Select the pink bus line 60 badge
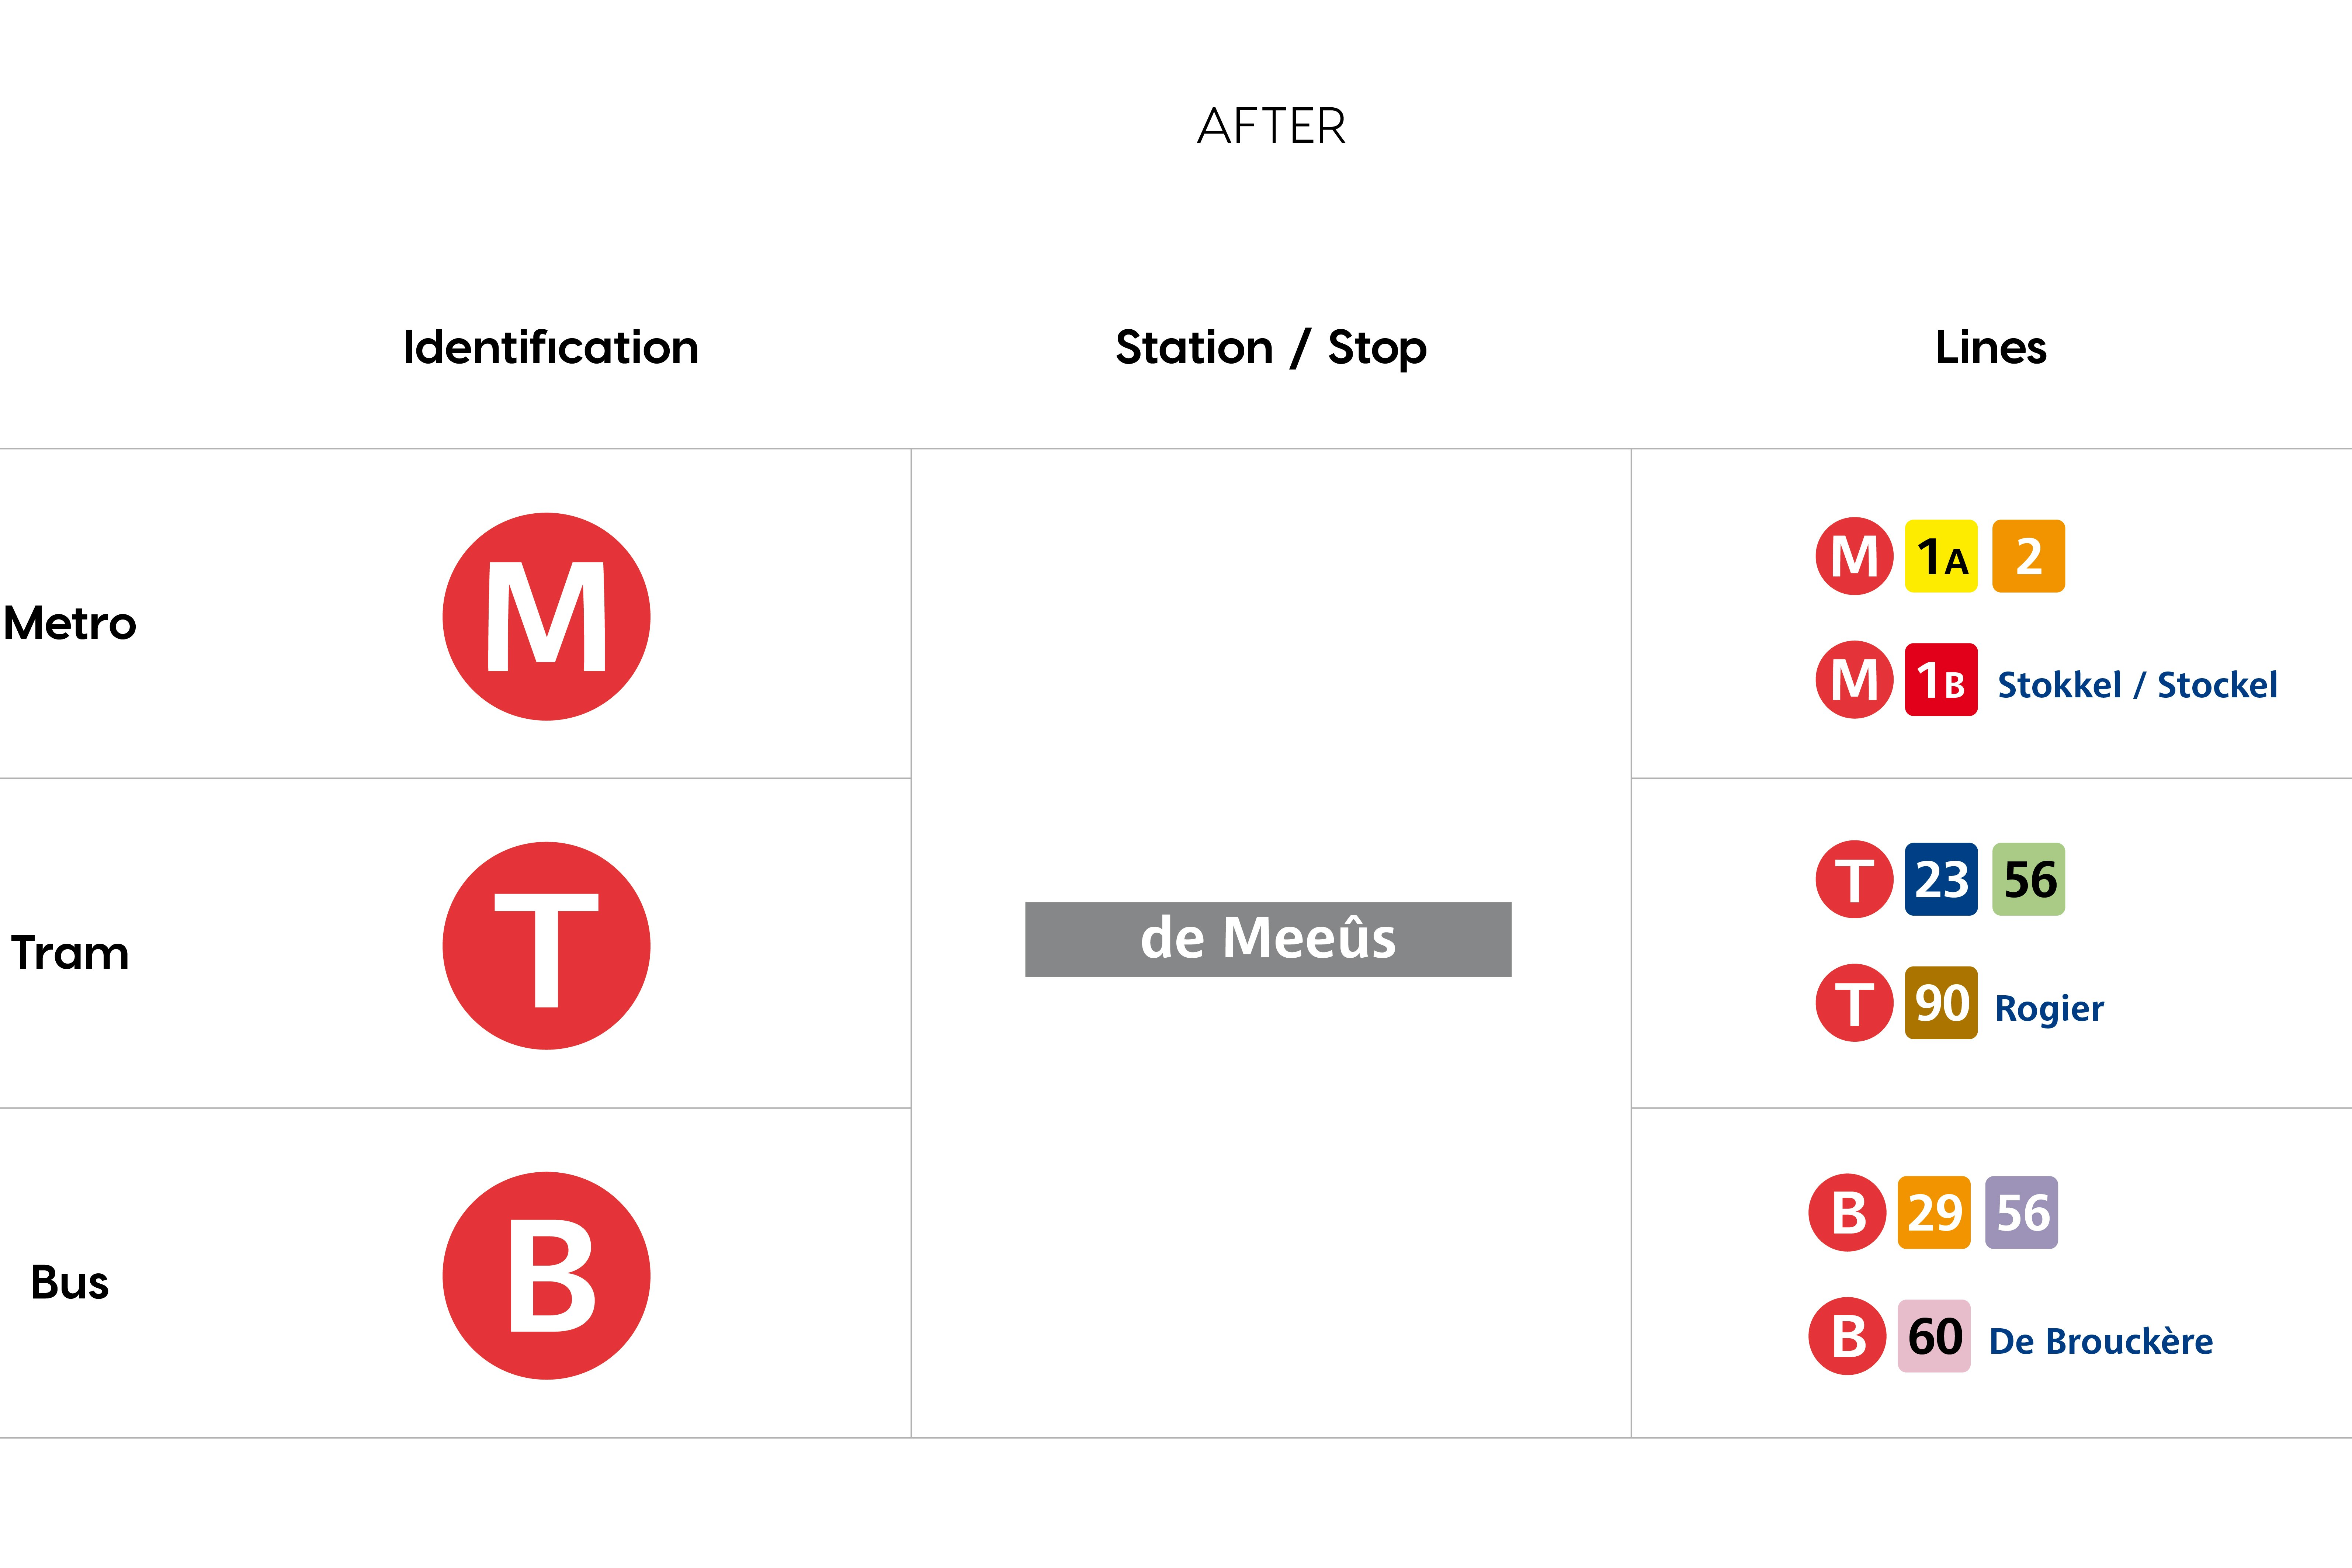 pos(1934,1336)
